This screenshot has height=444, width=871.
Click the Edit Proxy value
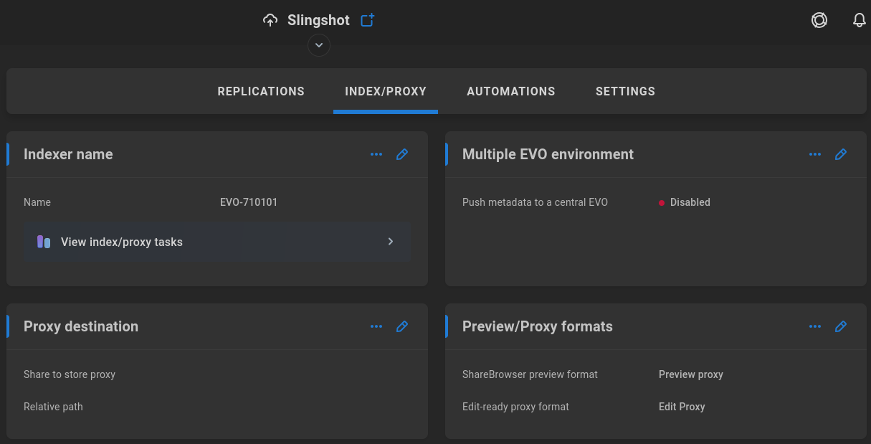point(682,407)
